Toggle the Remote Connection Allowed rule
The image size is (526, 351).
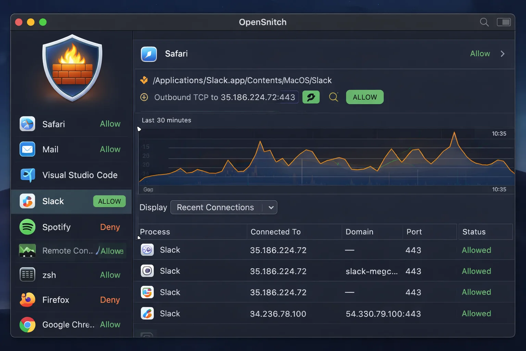tap(112, 251)
